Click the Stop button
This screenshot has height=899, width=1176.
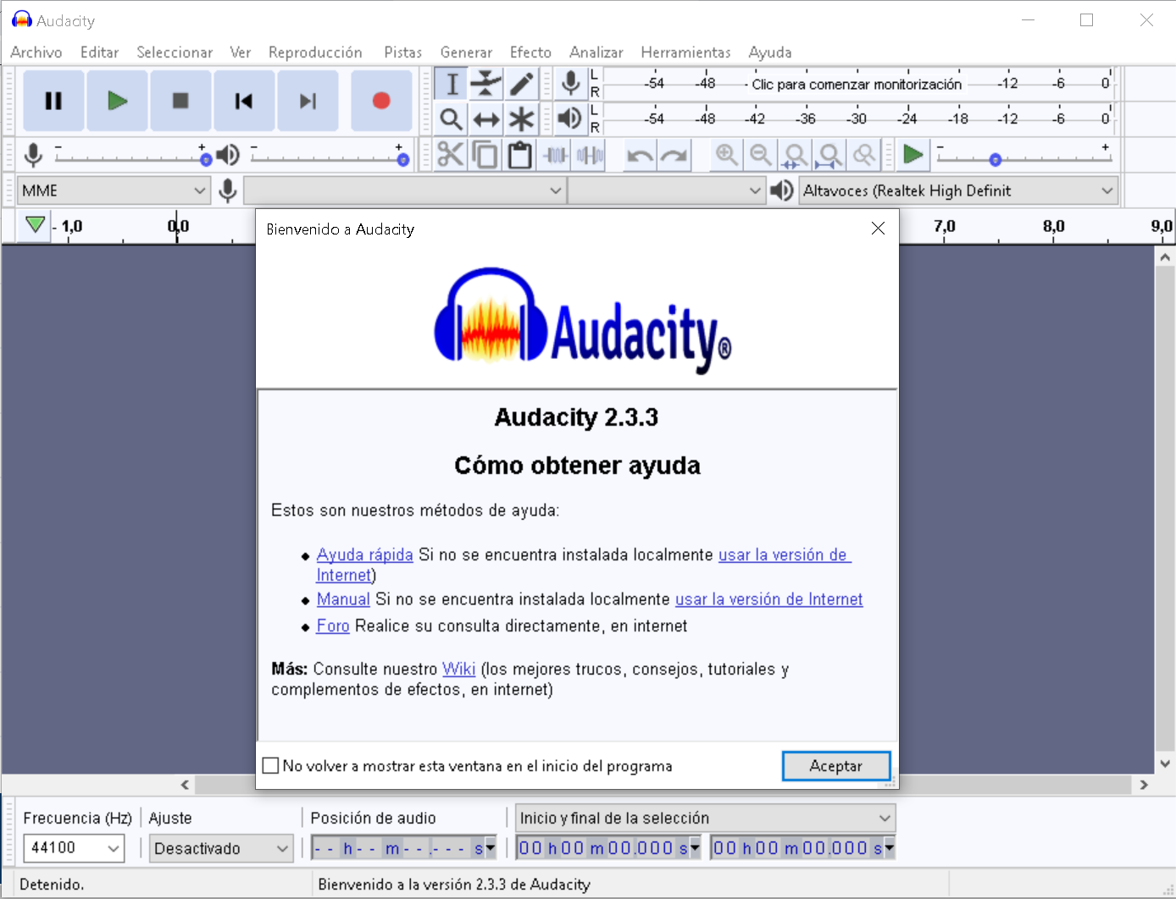pyautogui.click(x=180, y=101)
